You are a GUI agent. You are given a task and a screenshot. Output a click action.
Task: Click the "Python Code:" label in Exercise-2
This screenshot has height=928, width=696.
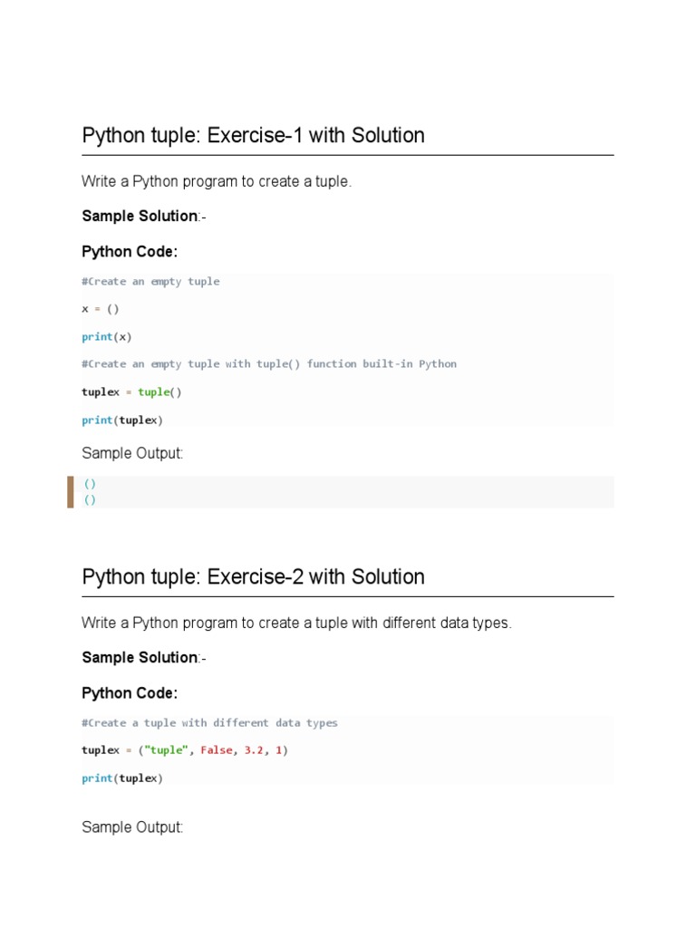tap(130, 693)
